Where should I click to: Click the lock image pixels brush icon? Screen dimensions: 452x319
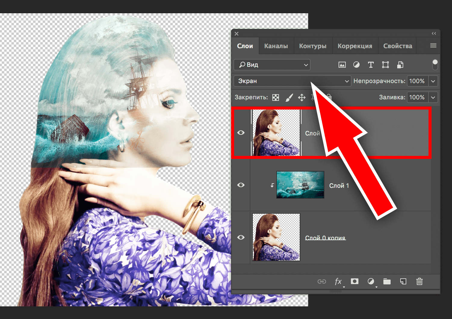click(289, 98)
